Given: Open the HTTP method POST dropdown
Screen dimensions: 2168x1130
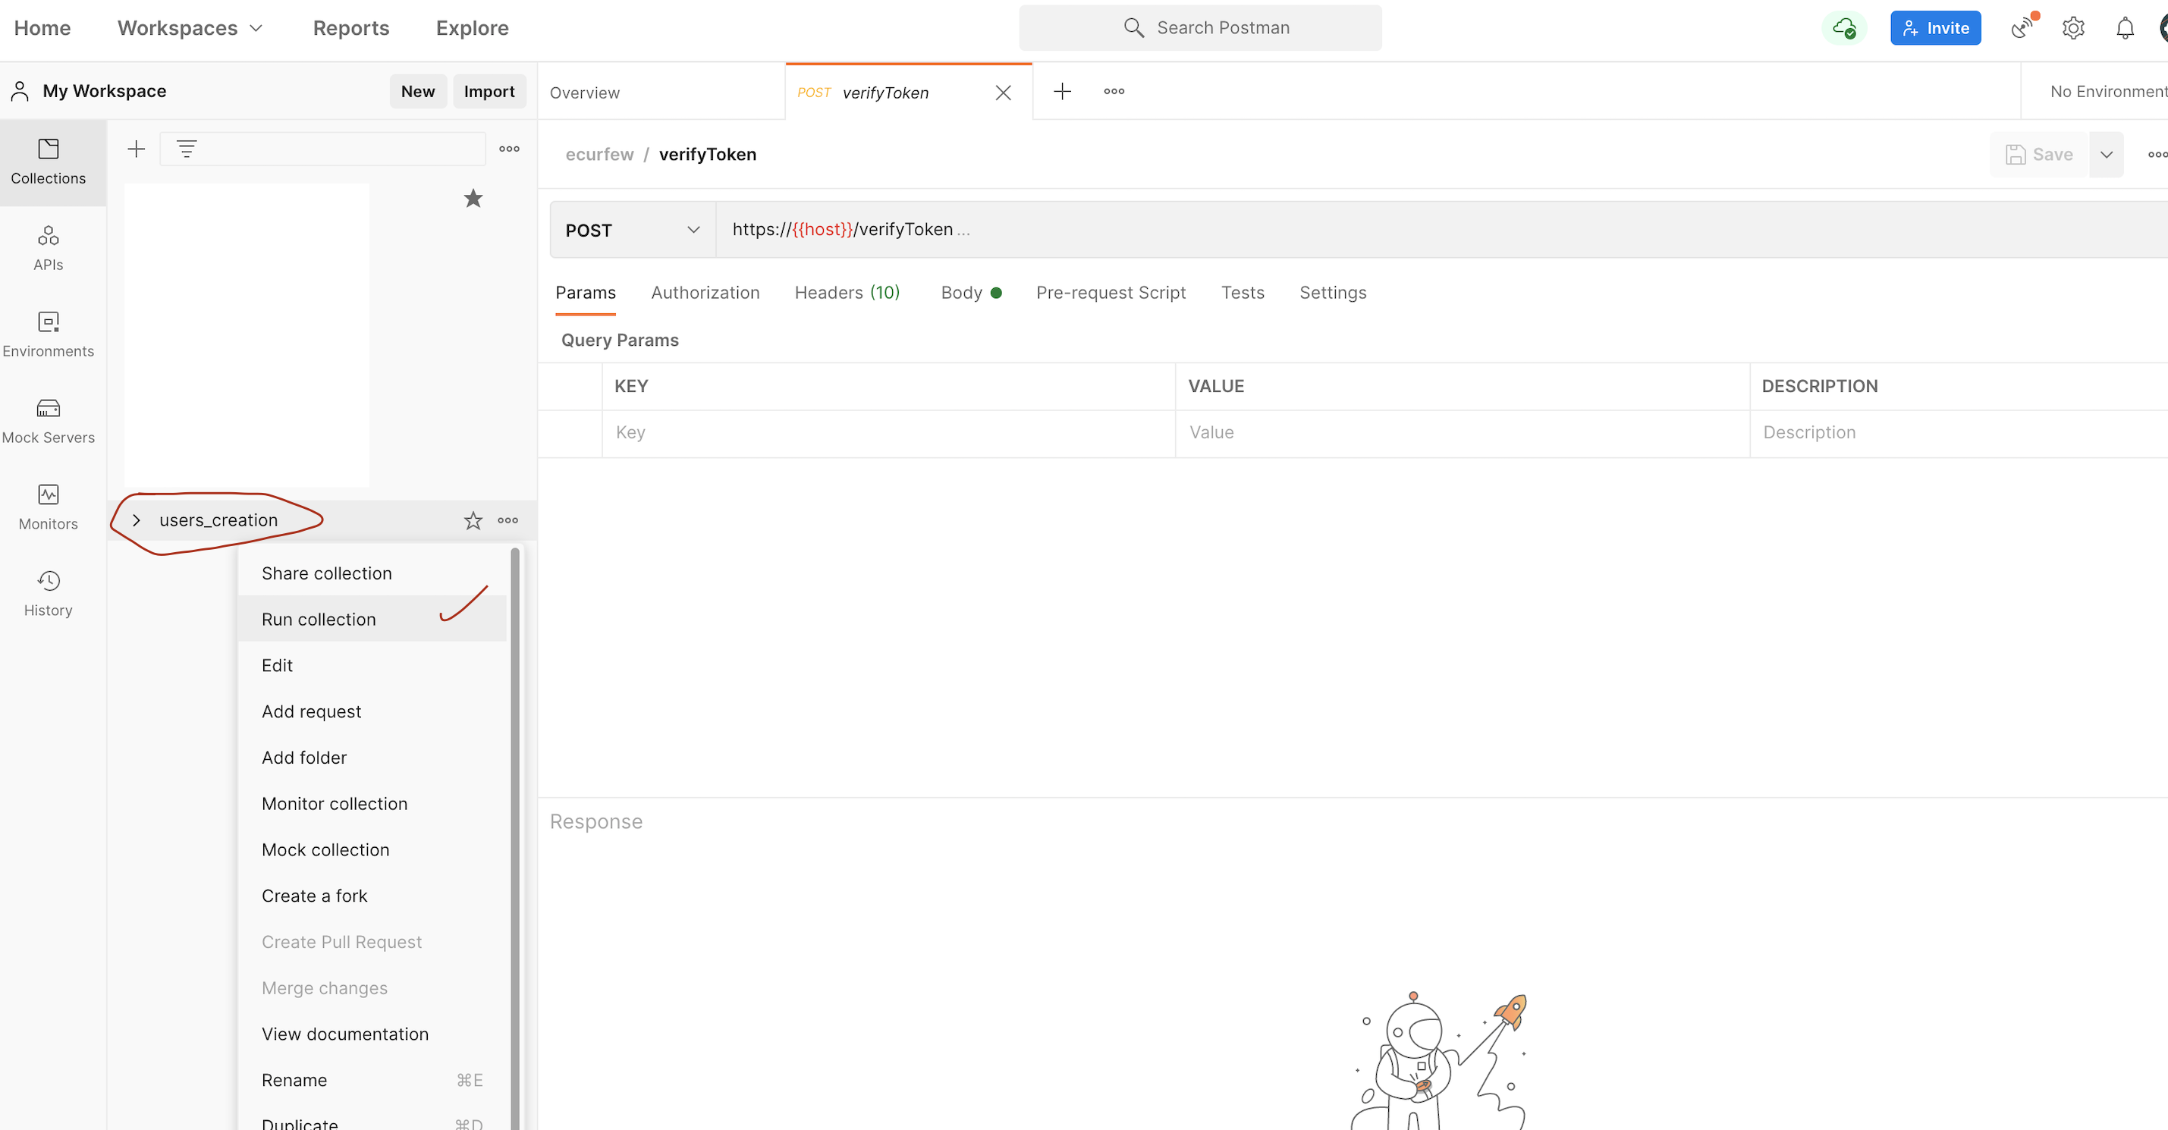Looking at the screenshot, I should [633, 230].
